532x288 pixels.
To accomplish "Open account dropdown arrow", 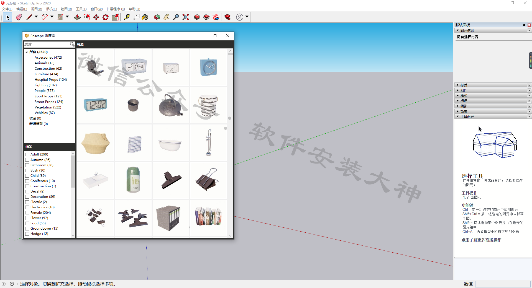I will [x=247, y=17].
